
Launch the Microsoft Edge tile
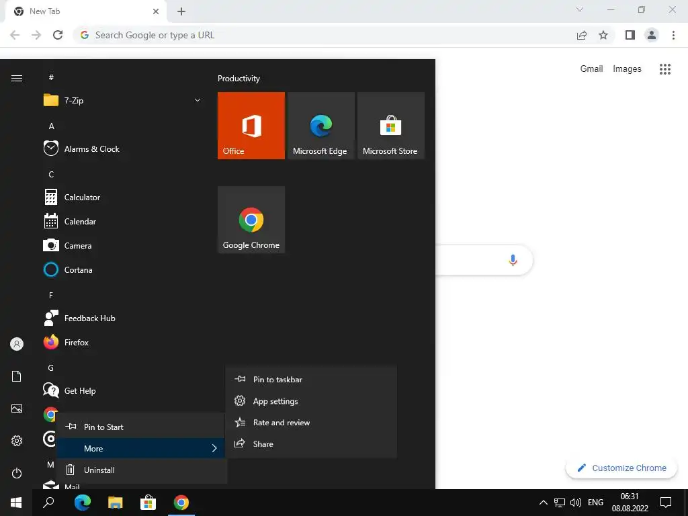[x=320, y=126]
